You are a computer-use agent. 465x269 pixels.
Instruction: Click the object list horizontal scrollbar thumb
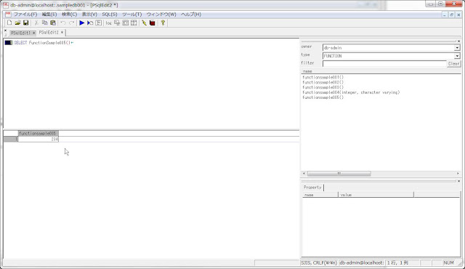point(339,174)
